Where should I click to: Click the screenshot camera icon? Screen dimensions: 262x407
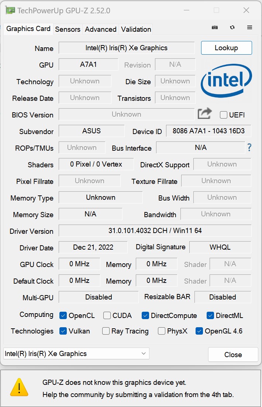[214, 28]
